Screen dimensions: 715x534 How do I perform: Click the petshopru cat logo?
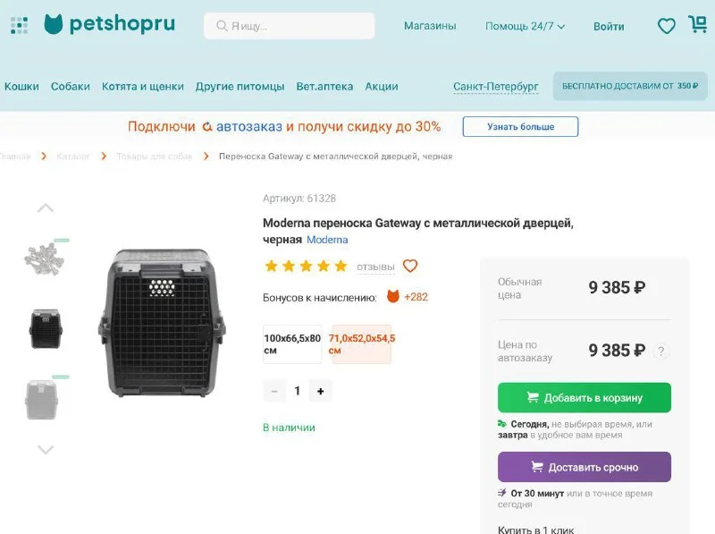[x=54, y=24]
